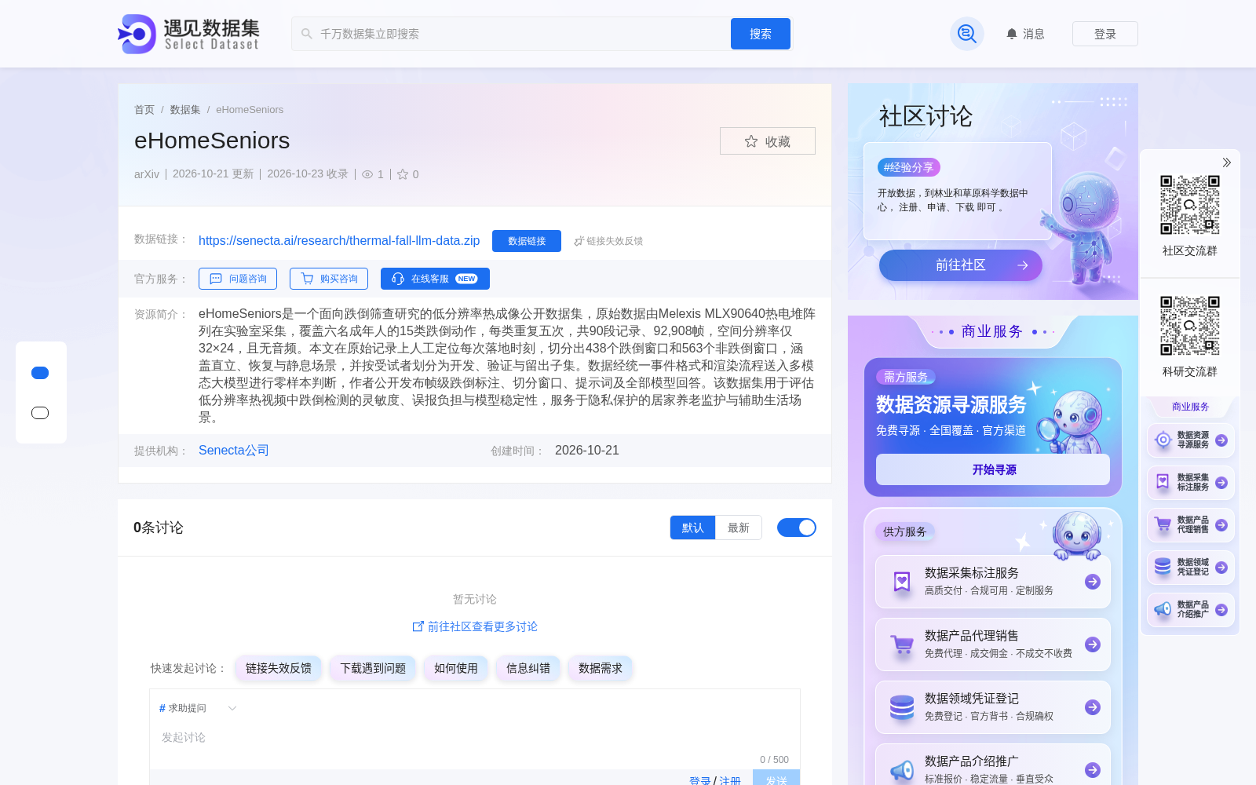
Task: Focus the 发起讨论 text area
Action: [x=475, y=738]
